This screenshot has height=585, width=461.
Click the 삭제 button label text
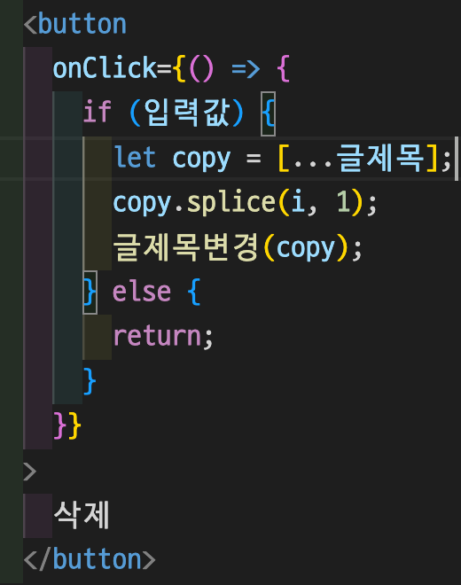point(82,515)
